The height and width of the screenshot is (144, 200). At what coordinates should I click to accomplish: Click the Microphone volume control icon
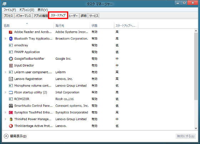(11, 86)
